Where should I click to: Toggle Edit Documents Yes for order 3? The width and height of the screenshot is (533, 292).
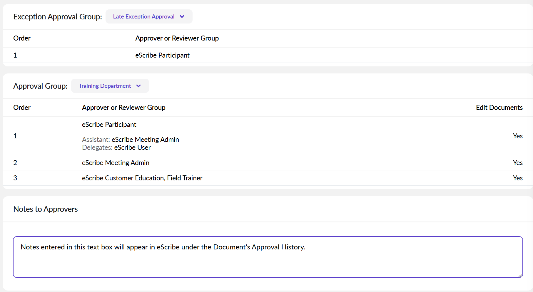coord(517,178)
